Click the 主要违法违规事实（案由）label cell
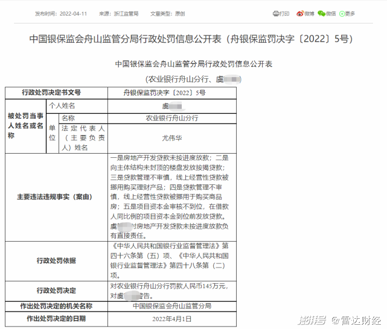387x329 pixels. [x=56, y=197]
